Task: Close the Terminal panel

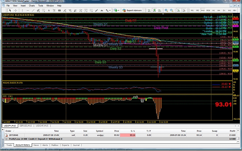Action: tap(2, 130)
